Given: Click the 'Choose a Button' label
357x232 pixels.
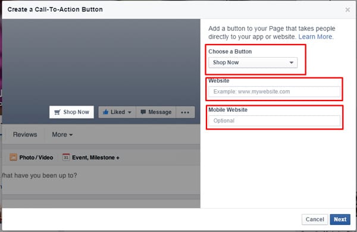Looking at the screenshot, I should point(230,51).
